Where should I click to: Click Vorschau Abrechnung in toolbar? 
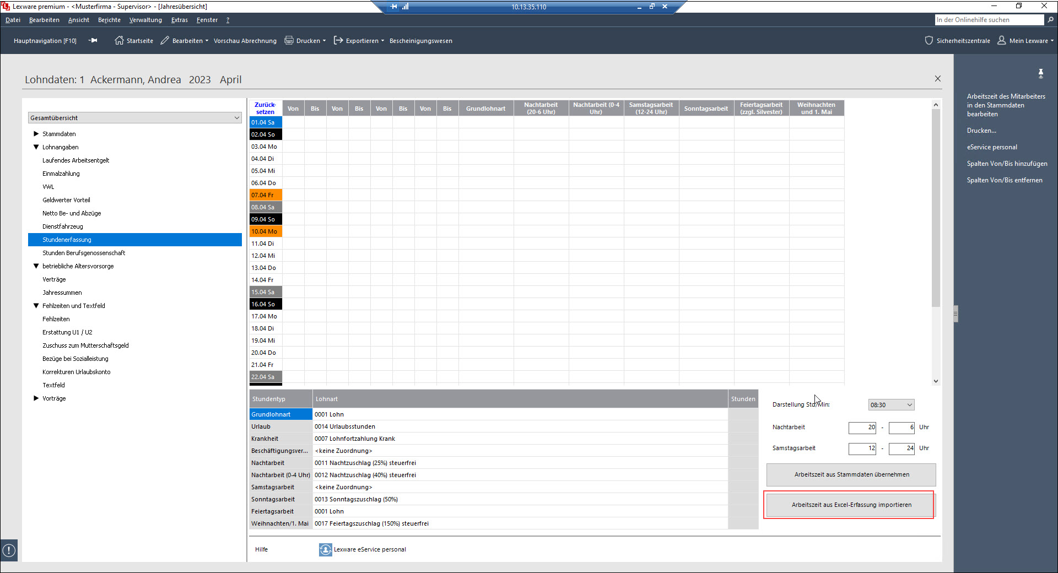click(245, 41)
